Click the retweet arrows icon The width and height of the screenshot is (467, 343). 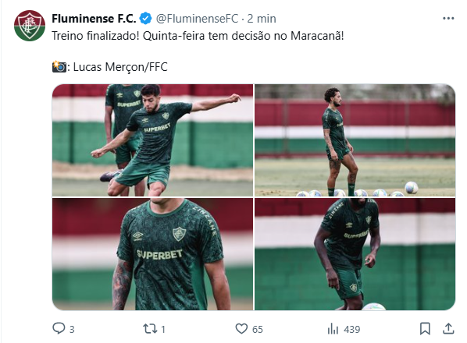(150, 329)
